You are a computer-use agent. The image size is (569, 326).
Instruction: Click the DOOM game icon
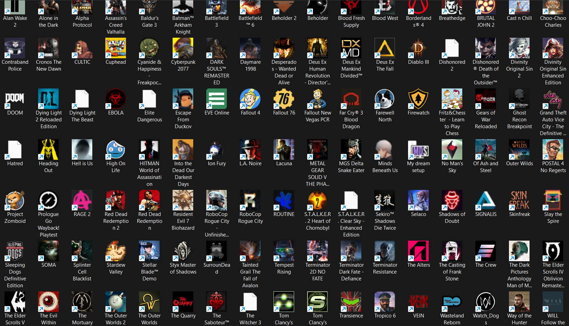[x=15, y=99]
